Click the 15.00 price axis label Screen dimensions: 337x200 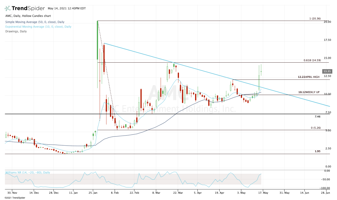tap(327, 58)
